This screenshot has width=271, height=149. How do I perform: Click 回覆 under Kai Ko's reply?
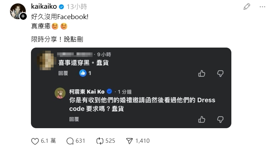74,119
